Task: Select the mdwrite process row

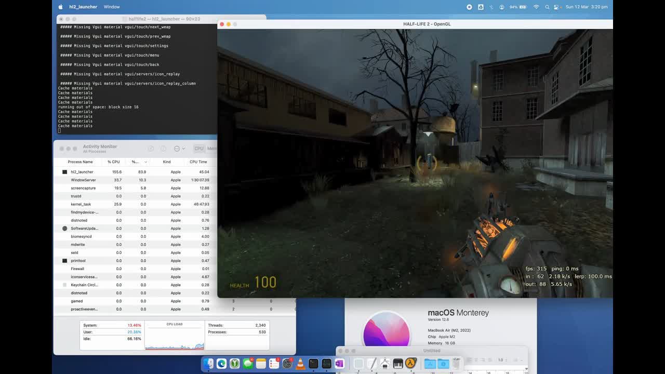Action: coord(135,245)
